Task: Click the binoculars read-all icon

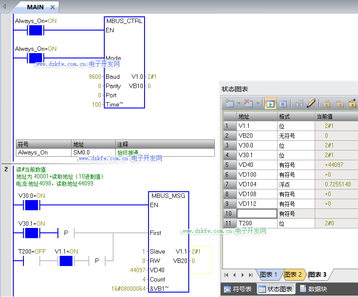Action: click(299, 104)
